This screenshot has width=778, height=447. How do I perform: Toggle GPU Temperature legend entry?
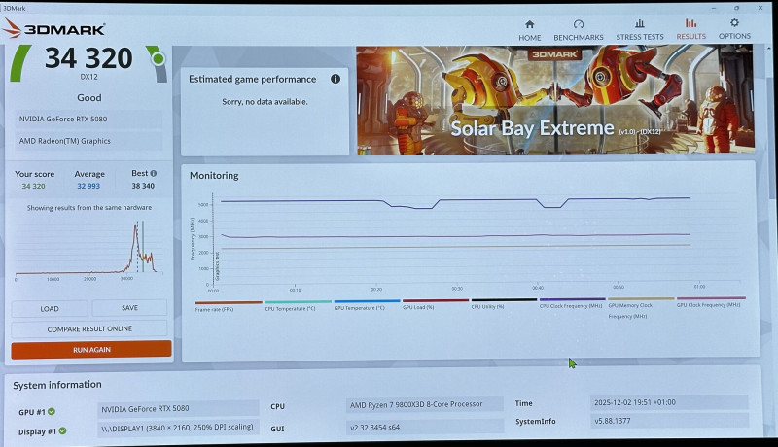click(367, 305)
